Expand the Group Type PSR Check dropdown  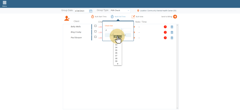click(x=120, y=11)
